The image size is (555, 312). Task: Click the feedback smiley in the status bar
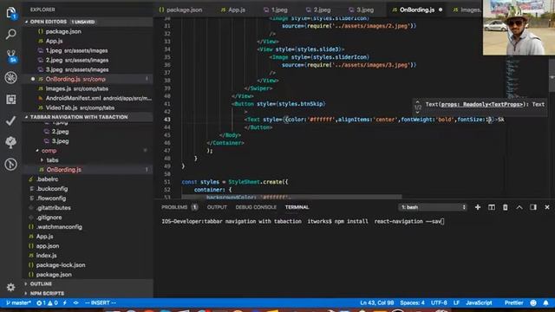[x=533, y=302]
